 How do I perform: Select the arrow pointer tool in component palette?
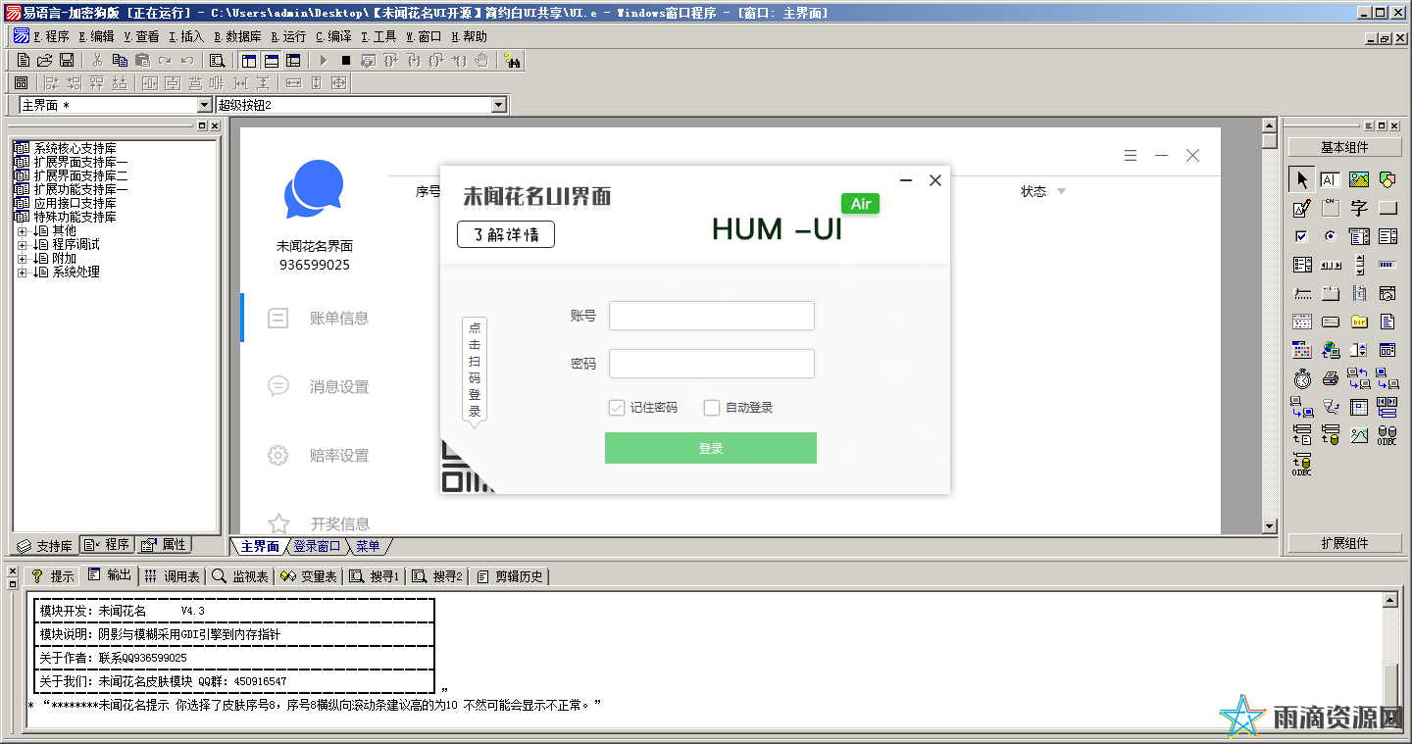click(x=1302, y=179)
